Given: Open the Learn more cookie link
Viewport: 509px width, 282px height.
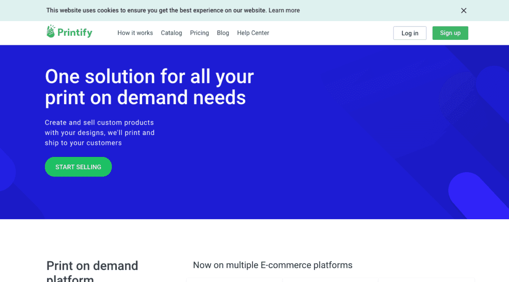Looking at the screenshot, I should point(284,10).
